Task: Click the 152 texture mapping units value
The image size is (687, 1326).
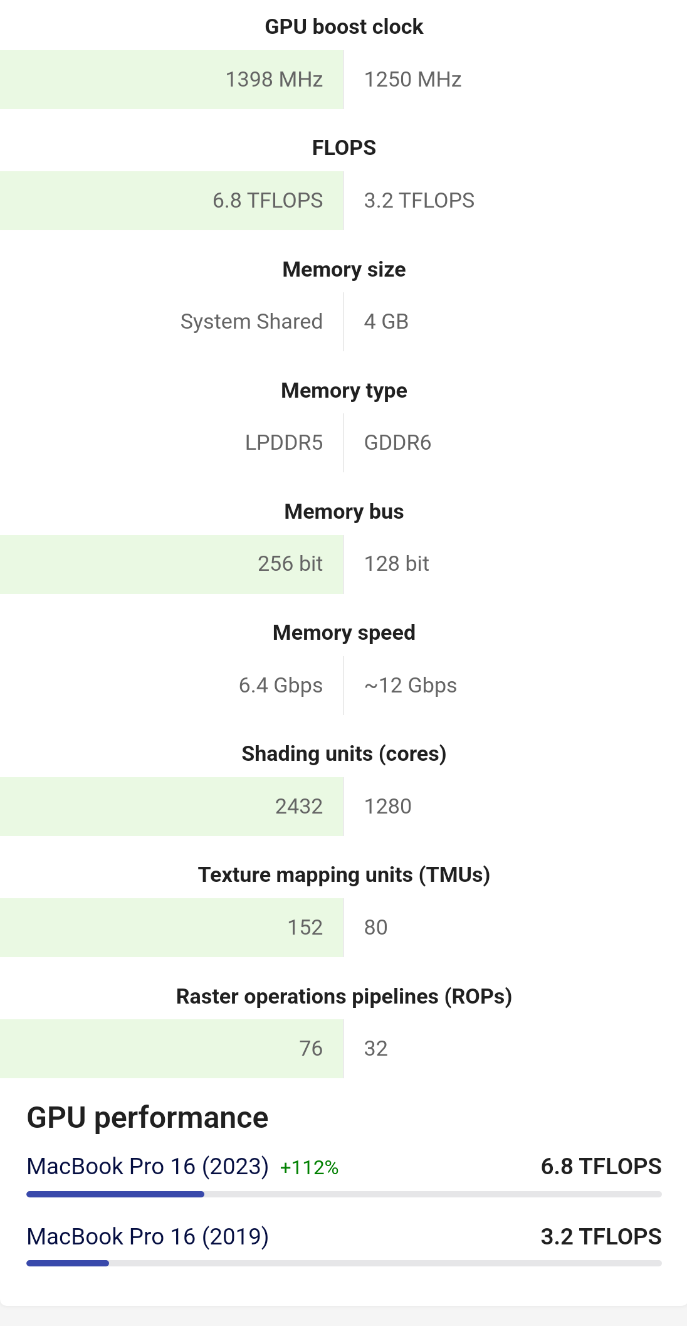Action: (x=305, y=928)
